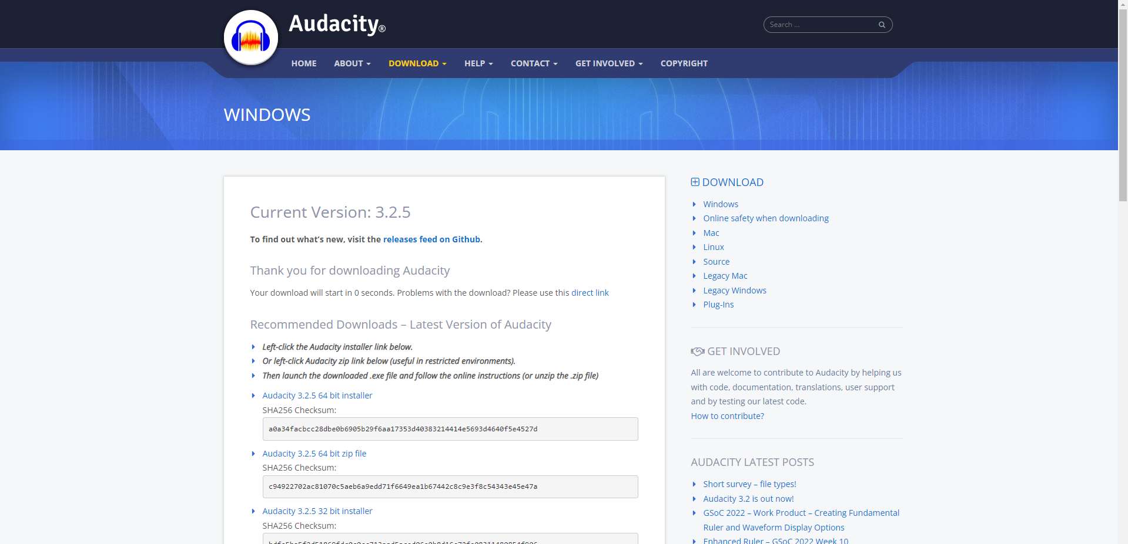Open Audacity 3.2 is out now! post

748,499
